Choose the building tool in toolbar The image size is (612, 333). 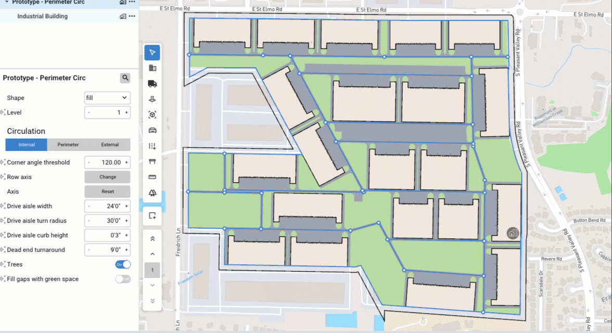[152, 68]
